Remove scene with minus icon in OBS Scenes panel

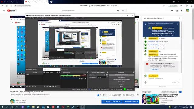[x=30, y=86]
